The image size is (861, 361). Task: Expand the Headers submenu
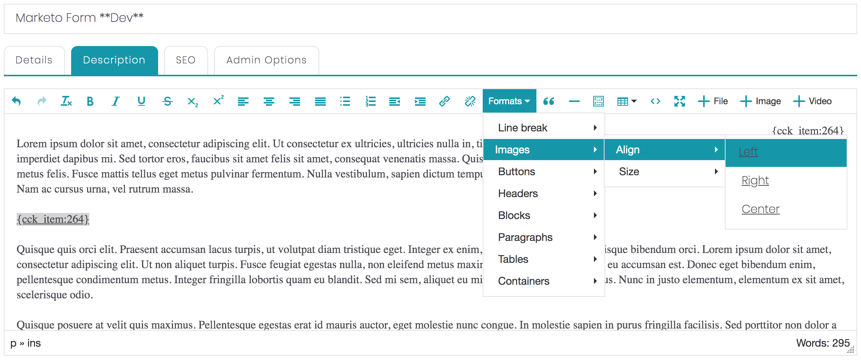[544, 193]
